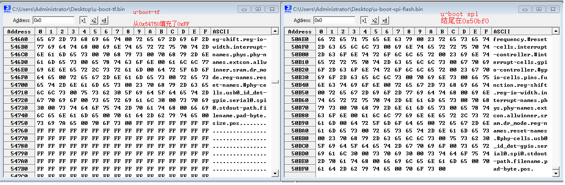Click the J-Flash icon in u-boot-spi-flash.bin title bar
Viewport: 565px width, 185px height.
288,8
